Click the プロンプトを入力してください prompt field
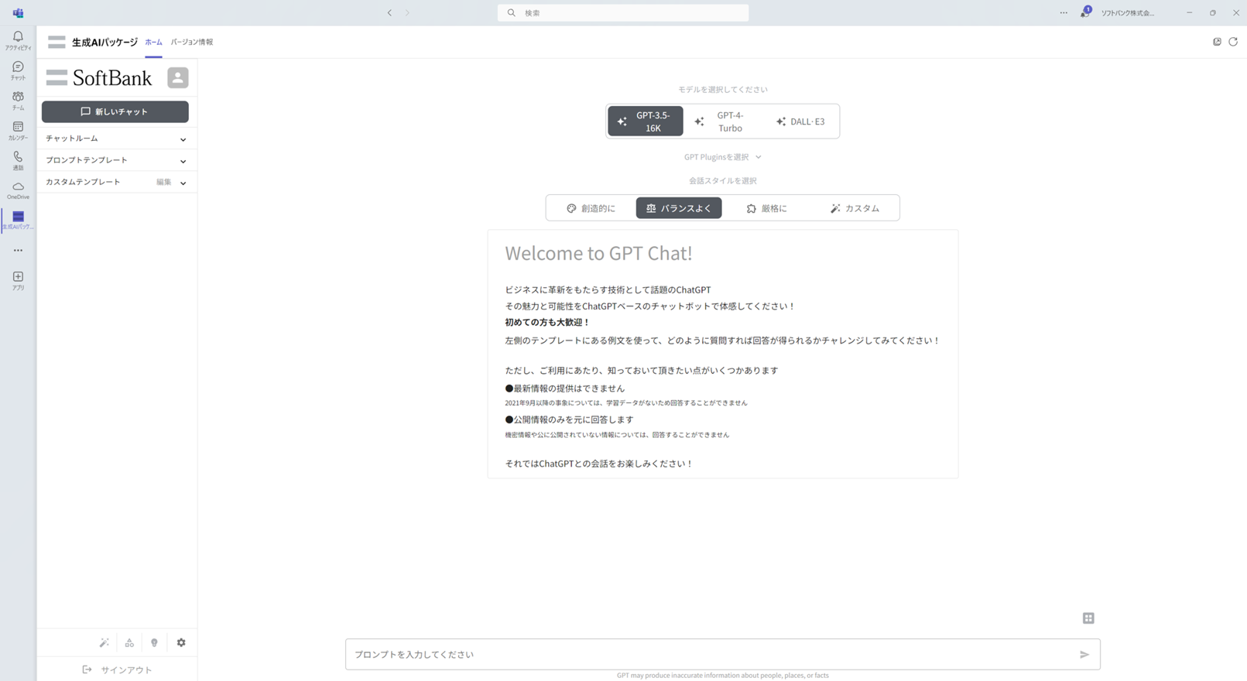Screen dimensions: 1247x681 coord(722,655)
